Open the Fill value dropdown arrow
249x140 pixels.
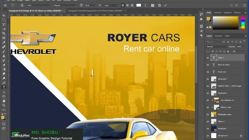(244, 51)
